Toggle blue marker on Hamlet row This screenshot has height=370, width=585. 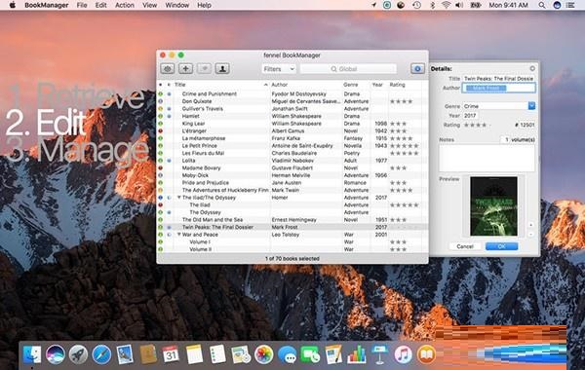[x=169, y=116]
